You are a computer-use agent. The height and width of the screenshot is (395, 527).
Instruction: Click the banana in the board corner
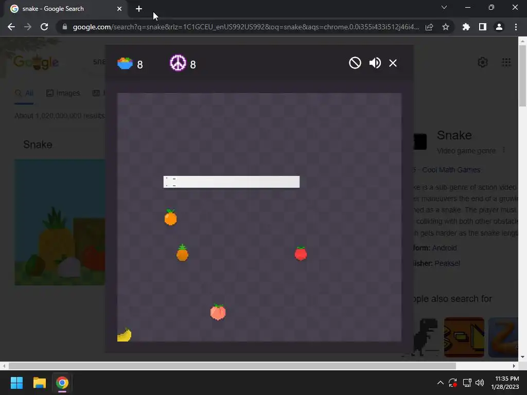[x=124, y=334]
